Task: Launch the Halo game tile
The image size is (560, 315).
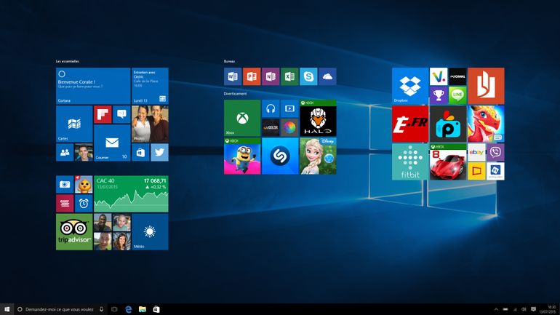Action: coord(318,118)
